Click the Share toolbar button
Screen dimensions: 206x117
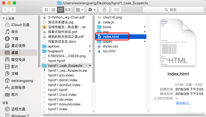[104, 10]
